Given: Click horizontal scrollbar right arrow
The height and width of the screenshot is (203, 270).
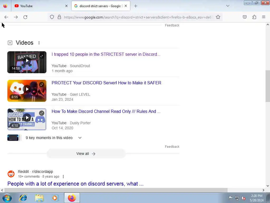Looking at the screenshot, I should coord(263,190).
